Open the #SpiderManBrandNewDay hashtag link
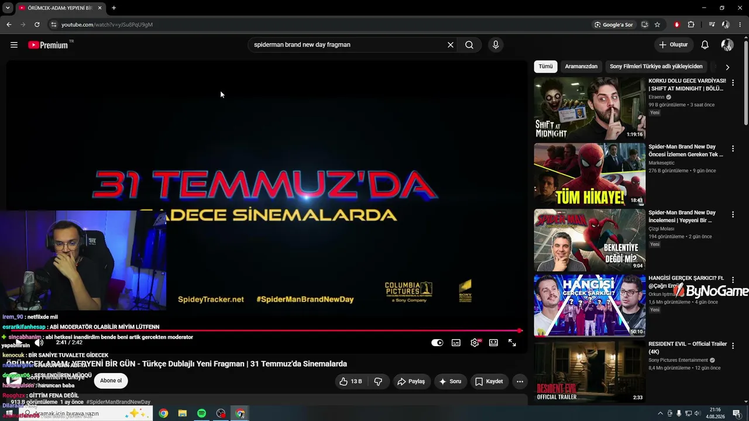Viewport: 749px width, 421px height. [118, 402]
